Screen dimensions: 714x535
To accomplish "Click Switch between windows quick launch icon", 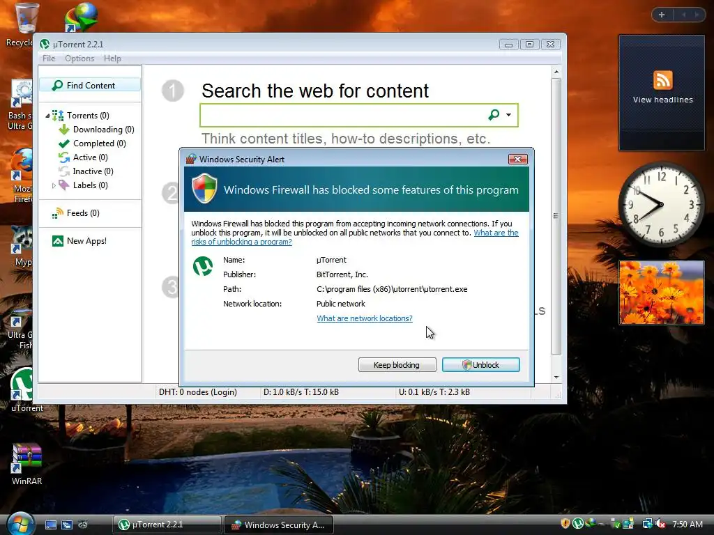I will point(67,525).
